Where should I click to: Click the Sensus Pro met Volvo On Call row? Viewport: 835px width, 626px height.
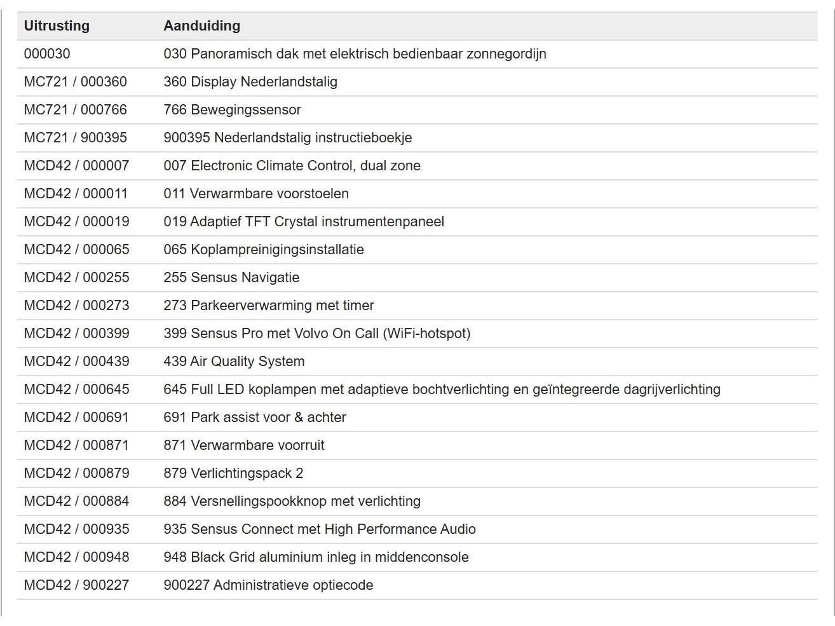(417, 334)
